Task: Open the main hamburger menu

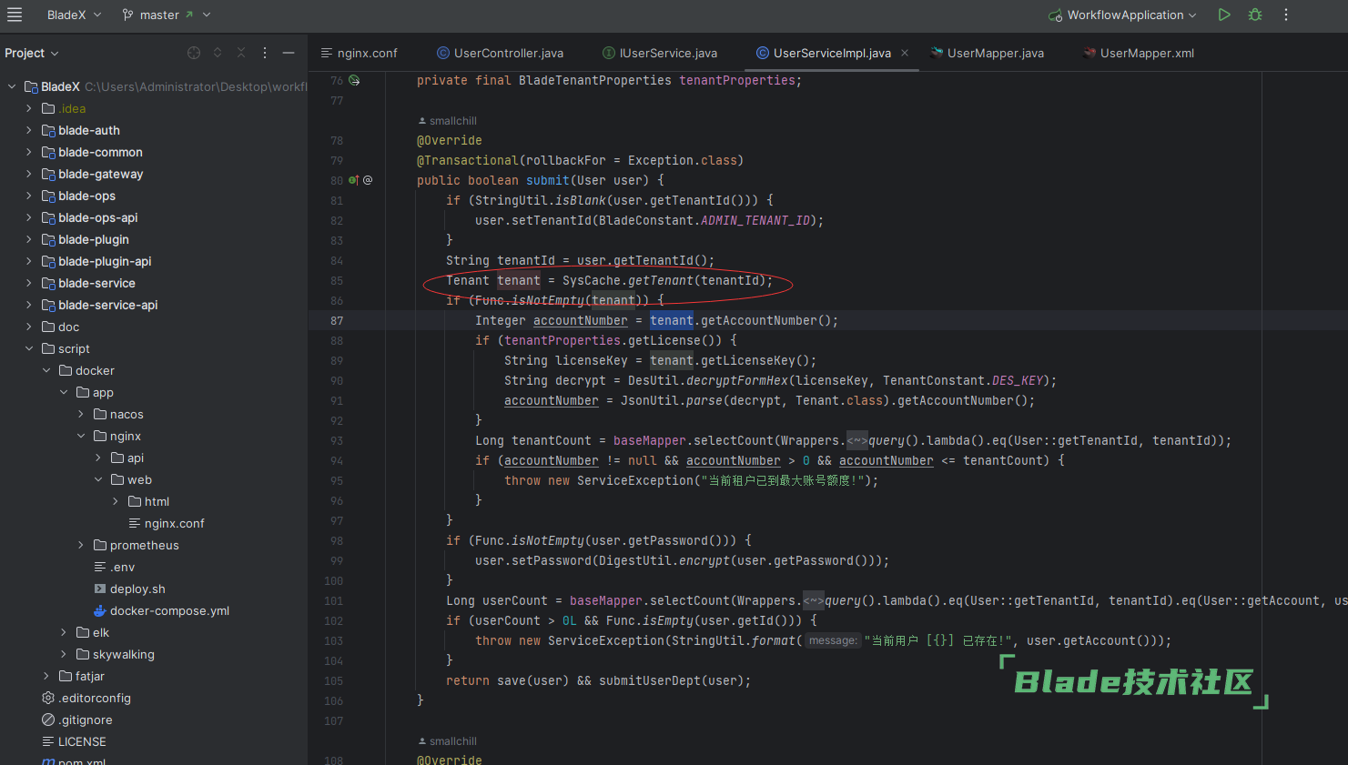Action: (15, 15)
